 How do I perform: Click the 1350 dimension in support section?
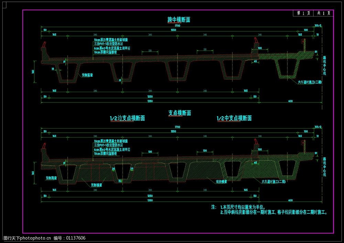click(150, 200)
